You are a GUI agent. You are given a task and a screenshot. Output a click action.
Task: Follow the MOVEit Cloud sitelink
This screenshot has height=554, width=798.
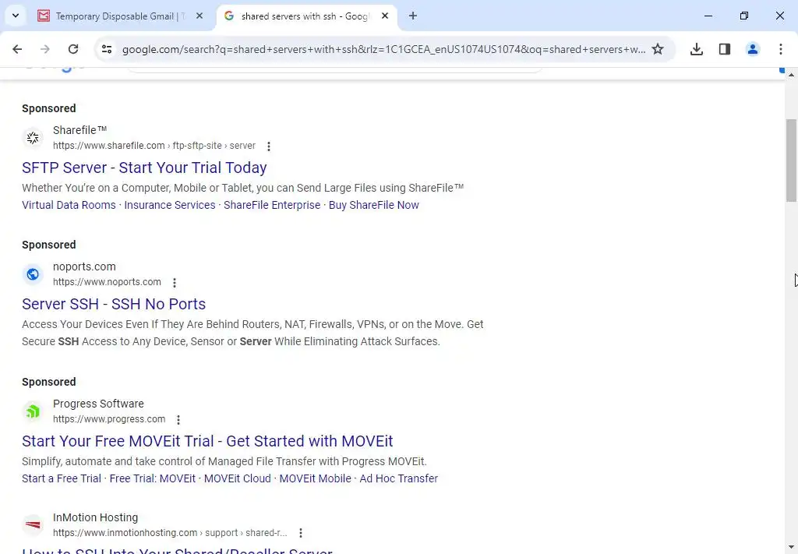(237, 478)
